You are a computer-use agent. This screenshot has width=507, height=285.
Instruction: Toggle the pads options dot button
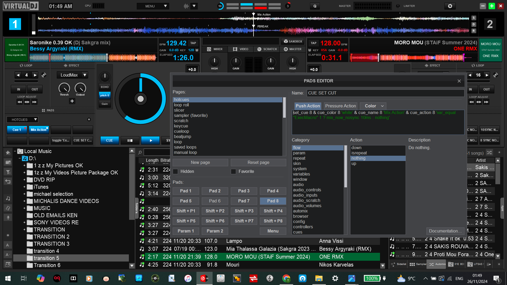(x=89, y=120)
